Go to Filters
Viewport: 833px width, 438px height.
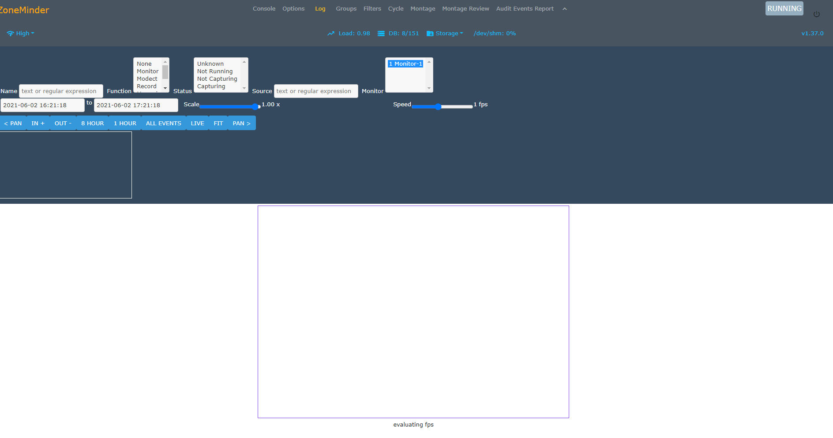coord(372,8)
